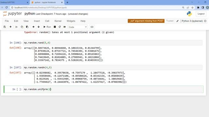Go forward in browser history
209x117 pixels.
click(2, 7)
